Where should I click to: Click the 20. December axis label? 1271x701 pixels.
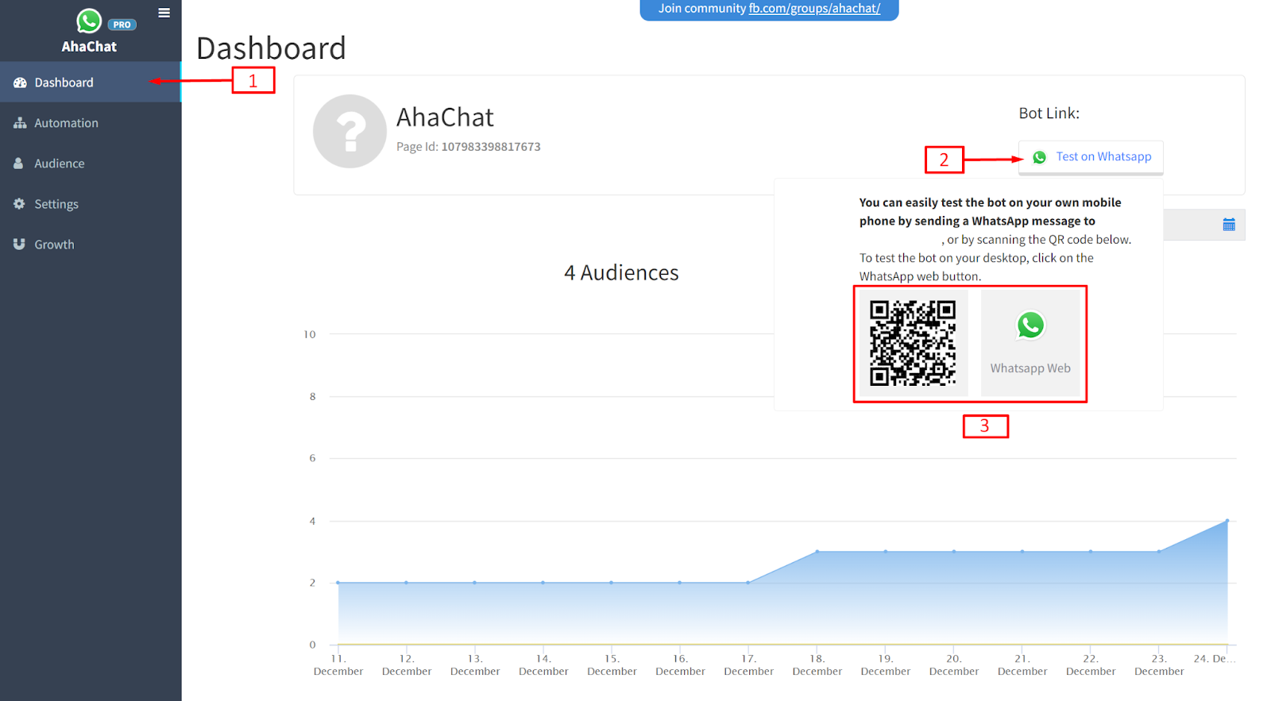click(954, 665)
